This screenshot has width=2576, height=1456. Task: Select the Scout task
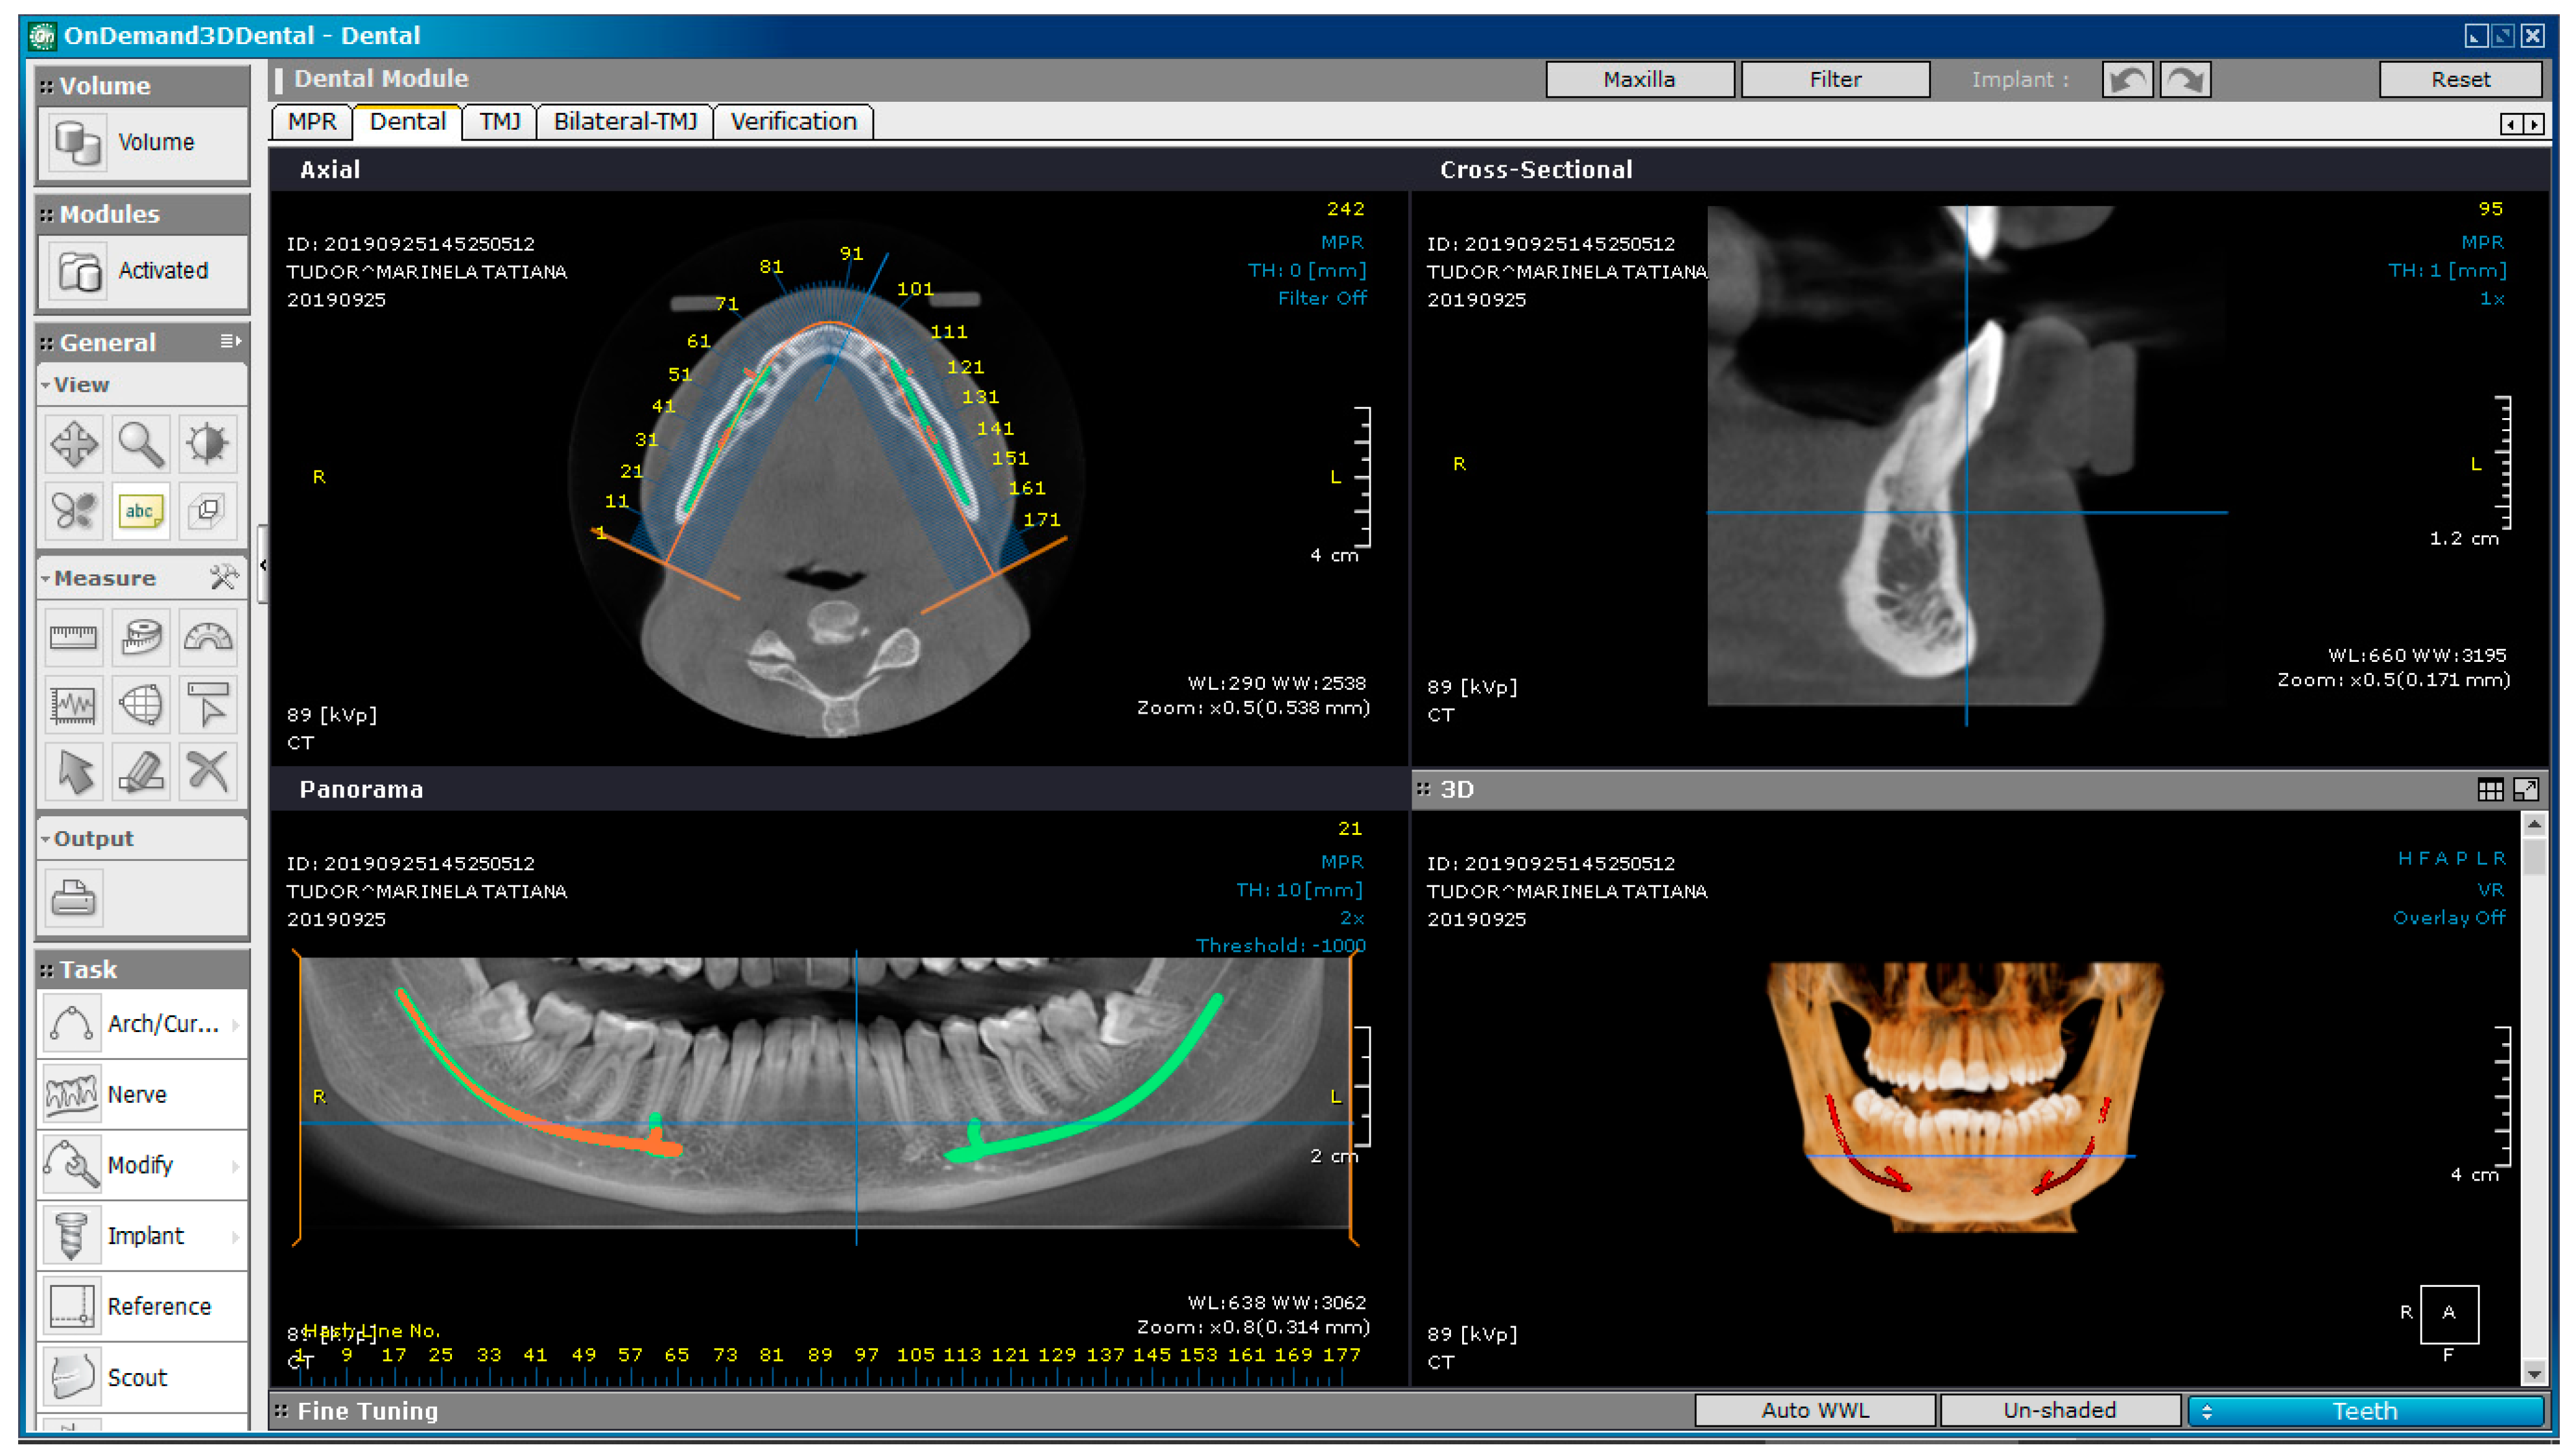coord(143,1377)
